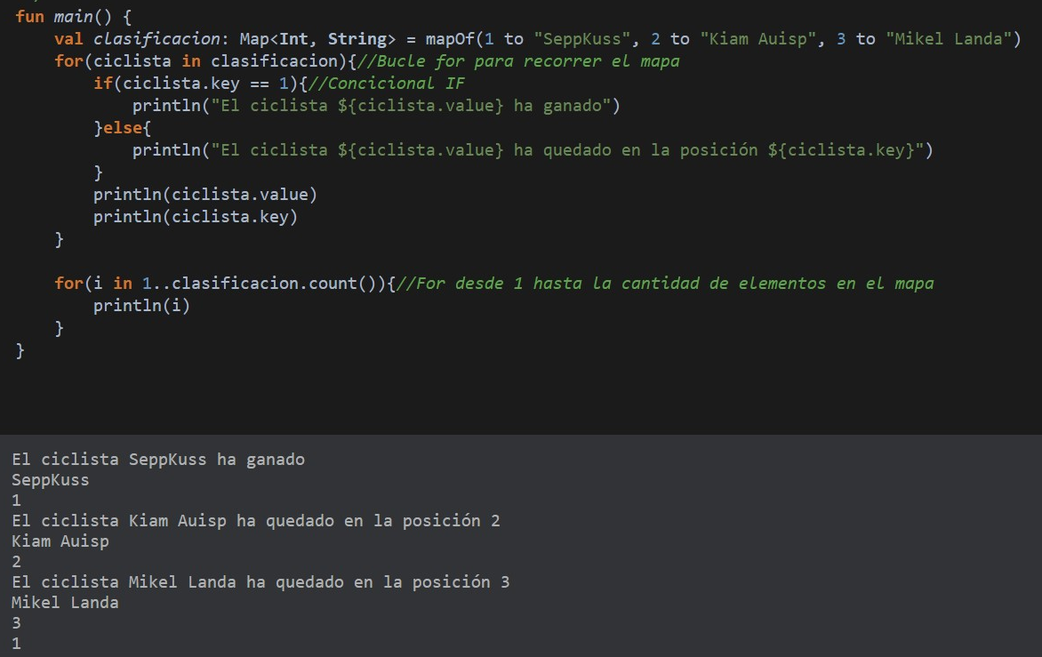Place cursor on the mapOf function call
The width and height of the screenshot is (1042, 657).
click(x=450, y=39)
